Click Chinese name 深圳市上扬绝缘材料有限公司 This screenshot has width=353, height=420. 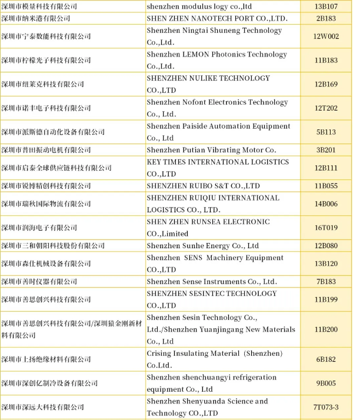(46, 359)
